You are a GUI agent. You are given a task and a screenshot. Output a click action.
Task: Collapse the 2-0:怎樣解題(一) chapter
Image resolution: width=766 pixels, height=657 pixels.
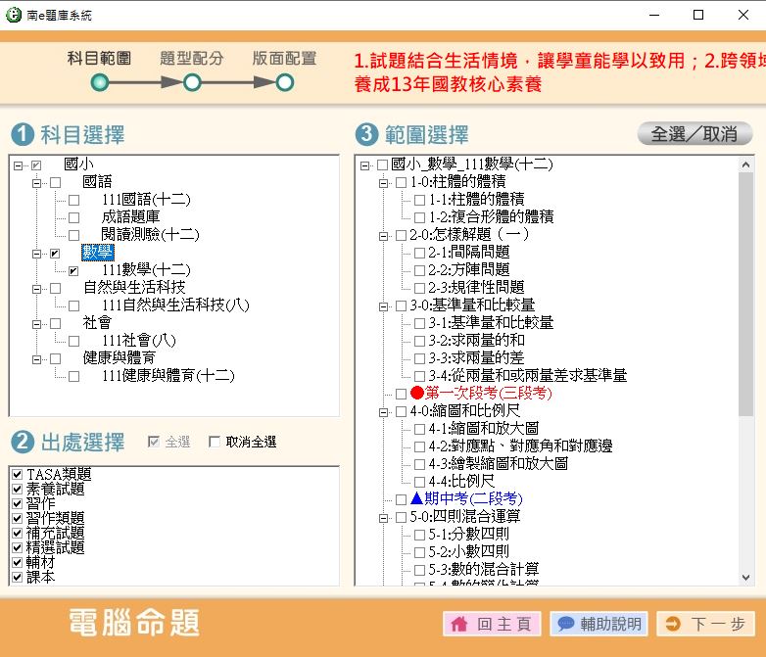pos(383,236)
